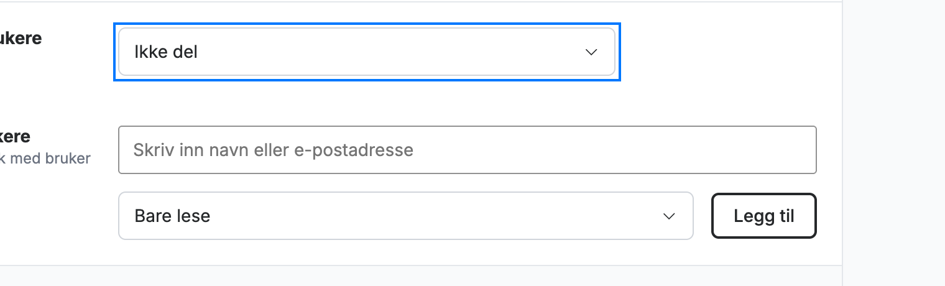The height and width of the screenshot is (286, 945).
Task: Focus the name or e-mail address field
Action: [467, 150]
